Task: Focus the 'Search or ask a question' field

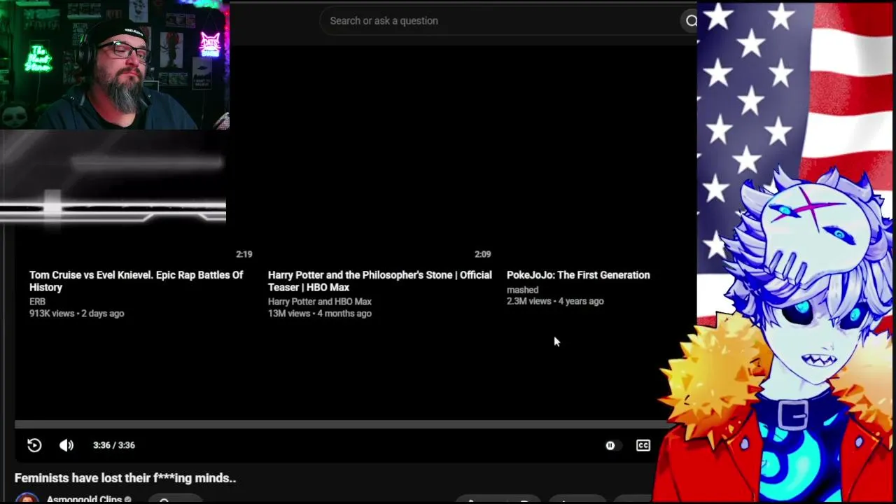Action: (x=501, y=21)
